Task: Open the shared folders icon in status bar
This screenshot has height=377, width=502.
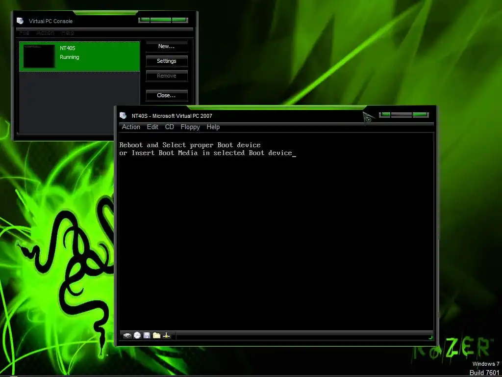Action: 156,336
